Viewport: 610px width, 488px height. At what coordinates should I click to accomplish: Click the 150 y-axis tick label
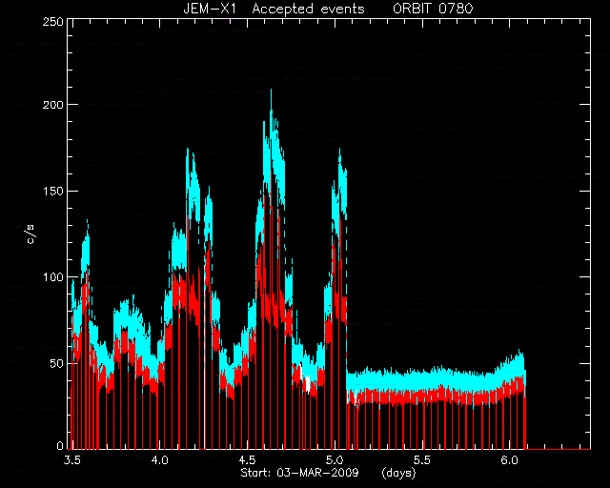[52, 191]
